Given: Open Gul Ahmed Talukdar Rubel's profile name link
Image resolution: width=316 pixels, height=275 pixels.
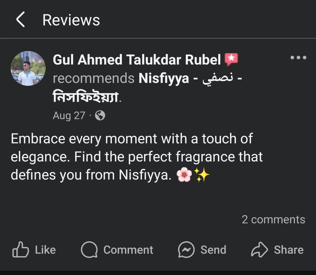Looking at the screenshot, I should click(x=137, y=60).
